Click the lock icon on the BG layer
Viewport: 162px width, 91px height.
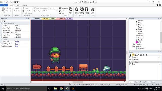132,64
